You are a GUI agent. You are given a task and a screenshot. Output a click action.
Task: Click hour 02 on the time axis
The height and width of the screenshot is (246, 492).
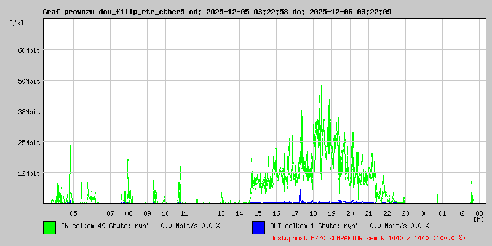[x=461, y=213]
